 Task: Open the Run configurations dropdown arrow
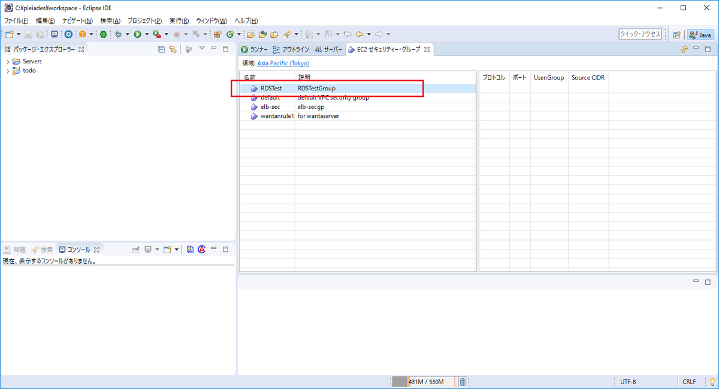[x=147, y=35]
